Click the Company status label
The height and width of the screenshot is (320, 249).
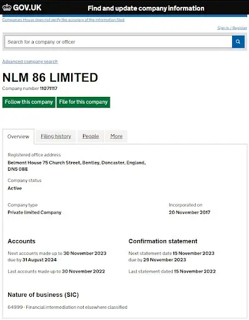[24, 181]
